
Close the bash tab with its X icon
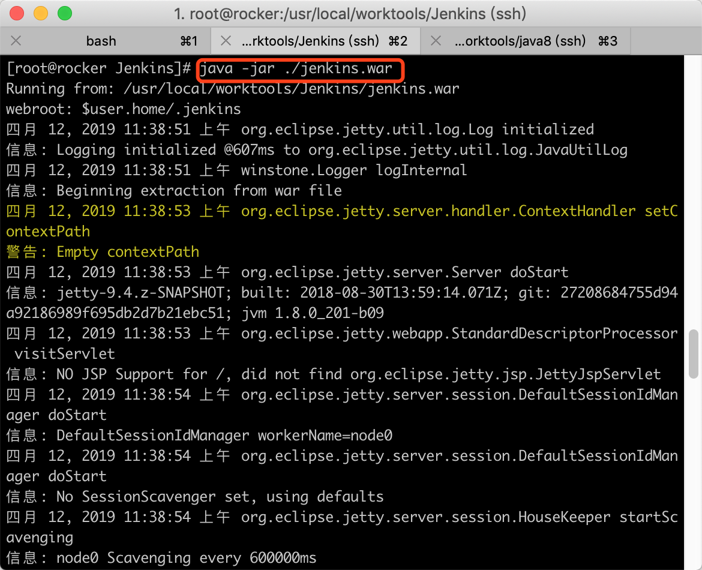[x=16, y=41]
